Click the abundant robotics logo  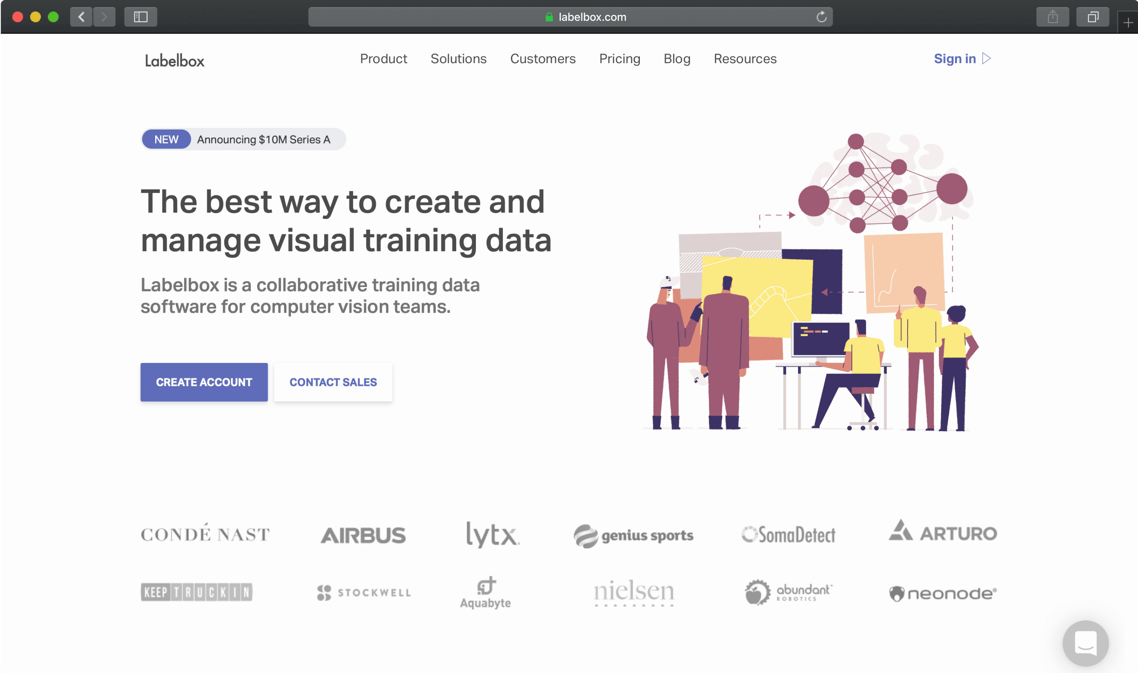pyautogui.click(x=788, y=592)
